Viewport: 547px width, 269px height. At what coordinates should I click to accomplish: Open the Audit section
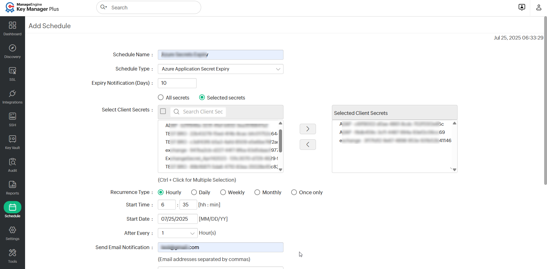13,165
